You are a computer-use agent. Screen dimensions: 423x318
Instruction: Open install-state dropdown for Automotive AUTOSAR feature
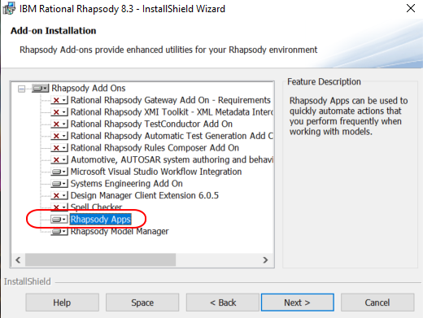click(59, 159)
